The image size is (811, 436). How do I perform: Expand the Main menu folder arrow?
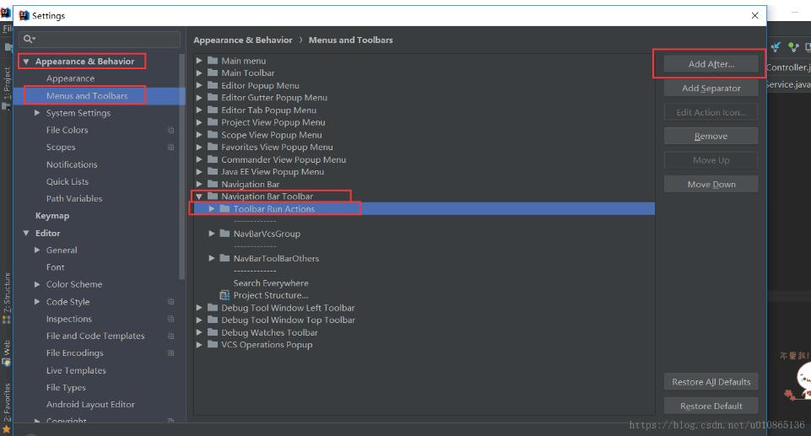(199, 61)
